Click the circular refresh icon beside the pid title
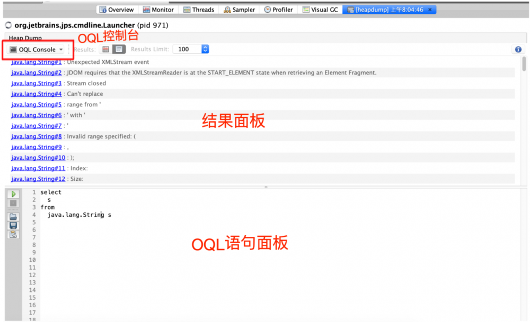This screenshot has height=322, width=530. pyautogui.click(x=7, y=25)
